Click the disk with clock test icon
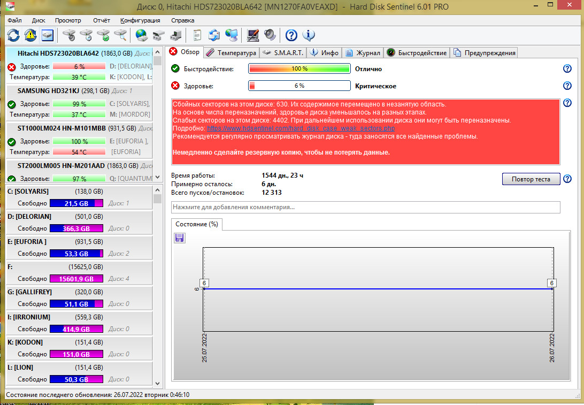 (87, 35)
